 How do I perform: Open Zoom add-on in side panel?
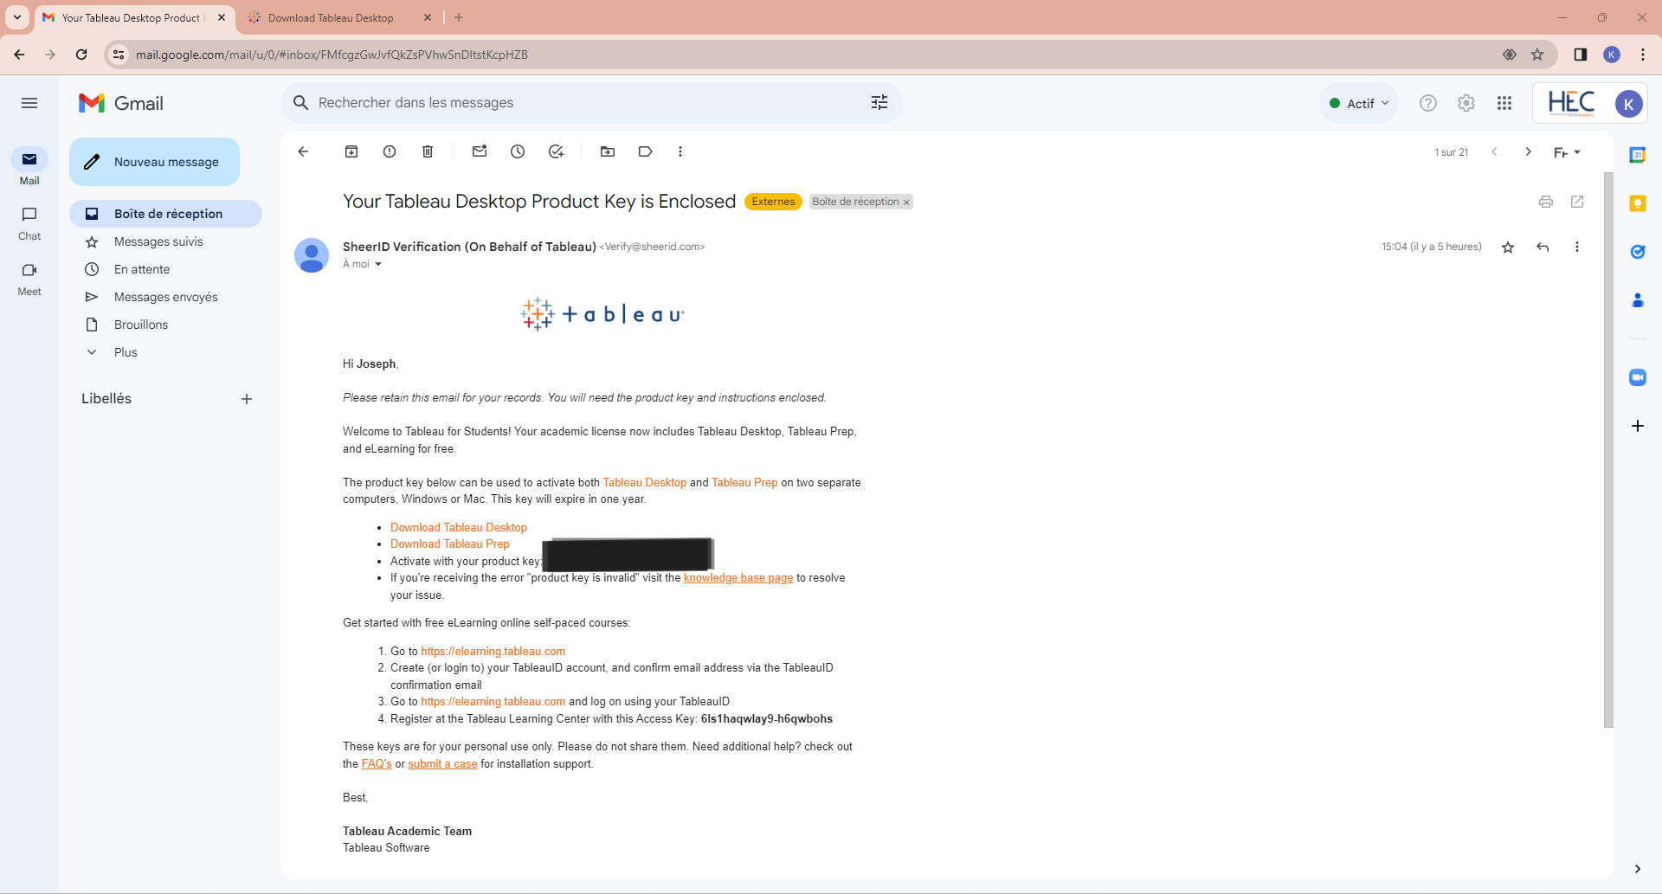(1638, 377)
